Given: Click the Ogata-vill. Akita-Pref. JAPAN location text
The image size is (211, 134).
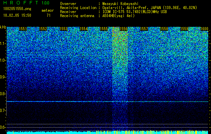Looking at the screenshot, I should [x=150, y=8].
